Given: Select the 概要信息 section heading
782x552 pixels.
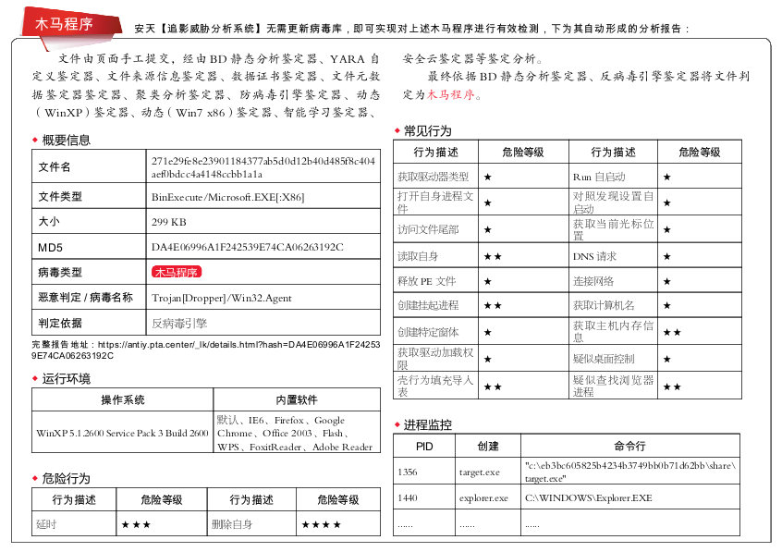Looking at the screenshot, I should click(x=66, y=141).
